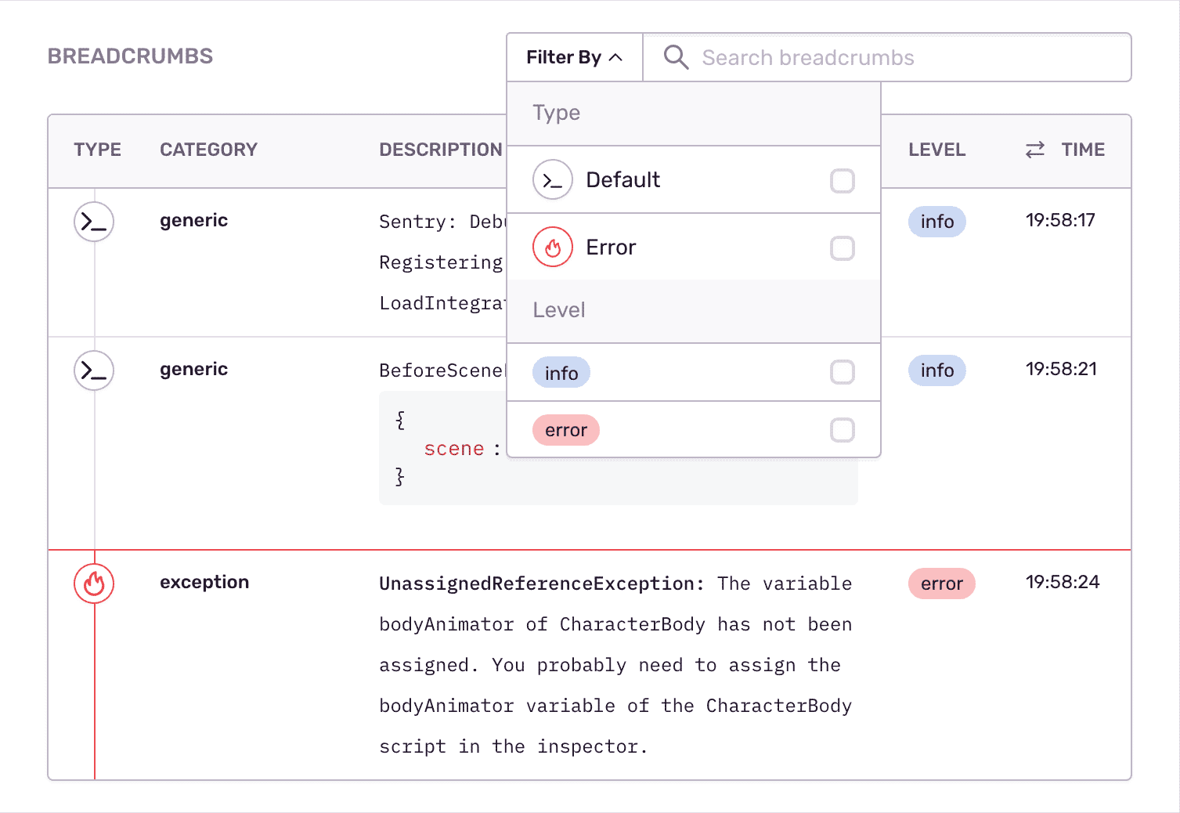Viewport: 1180px width, 813px height.
Task: Click the flame icon in exception row
Action: [x=94, y=584]
